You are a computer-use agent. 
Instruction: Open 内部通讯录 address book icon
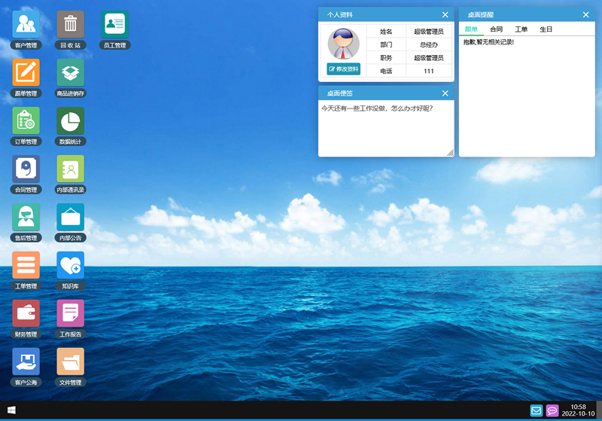[x=70, y=169]
